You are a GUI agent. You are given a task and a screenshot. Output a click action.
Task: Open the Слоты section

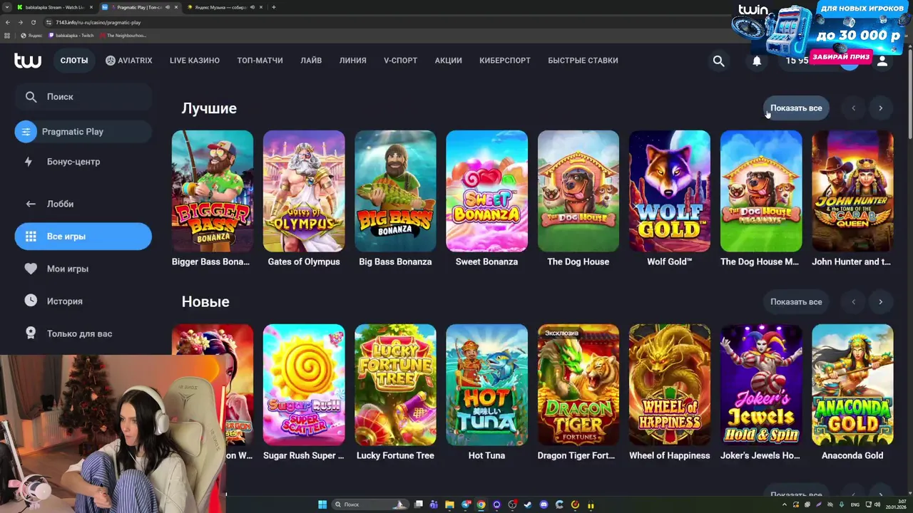tap(74, 61)
